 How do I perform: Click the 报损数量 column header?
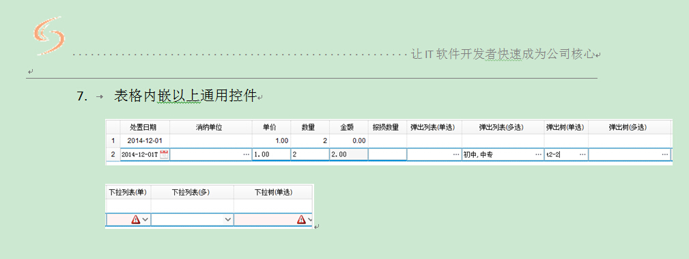click(387, 128)
